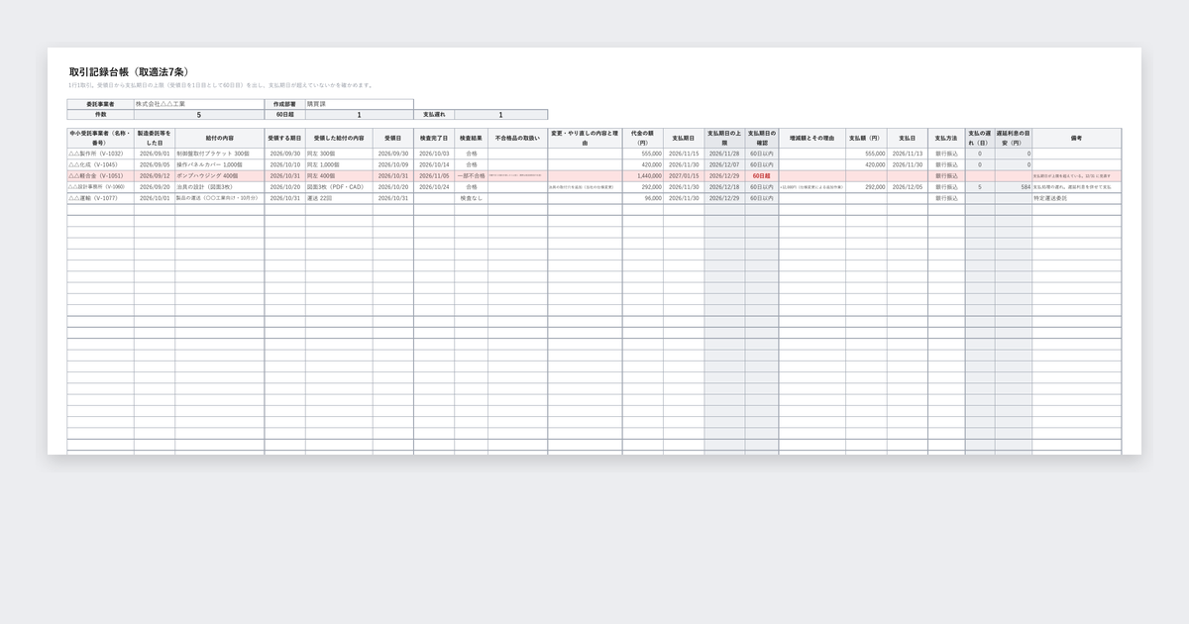1189x624 pixels.
Task: Select the supplier cell △△運輸（V-1077）
Action: point(101,198)
